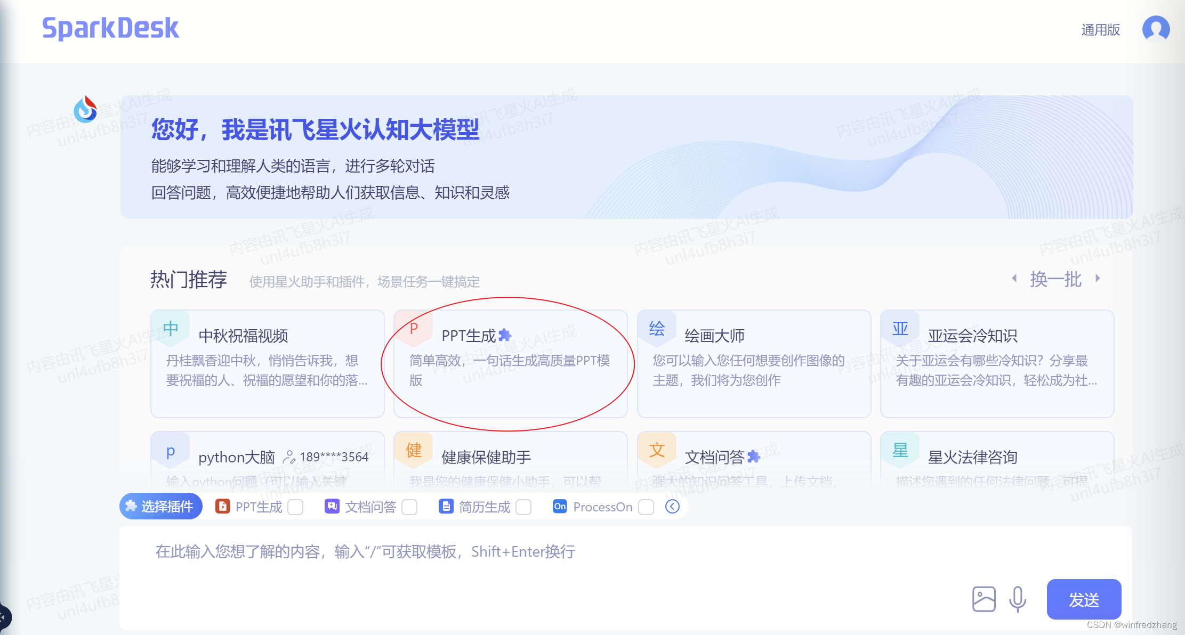
Task: Click the 中 icon on 中秋祝福视频 card
Action: pyautogui.click(x=171, y=329)
